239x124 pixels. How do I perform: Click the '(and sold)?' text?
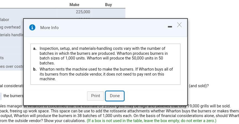point(199,86)
